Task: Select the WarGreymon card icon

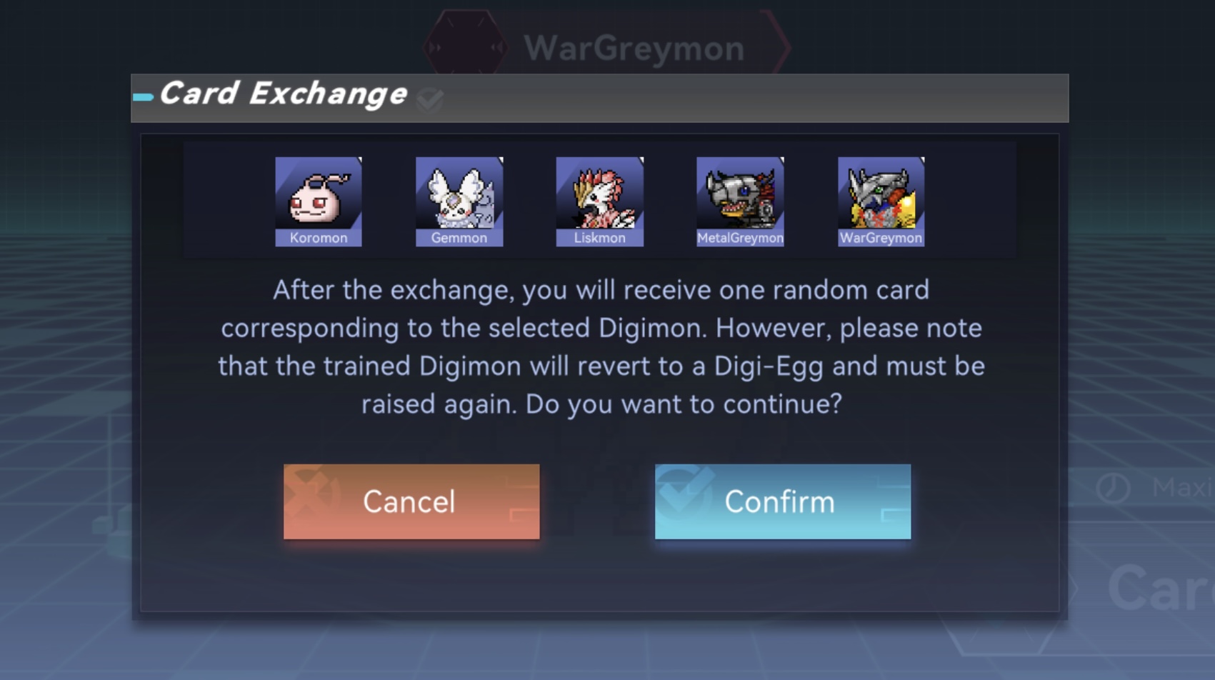Action: point(881,201)
